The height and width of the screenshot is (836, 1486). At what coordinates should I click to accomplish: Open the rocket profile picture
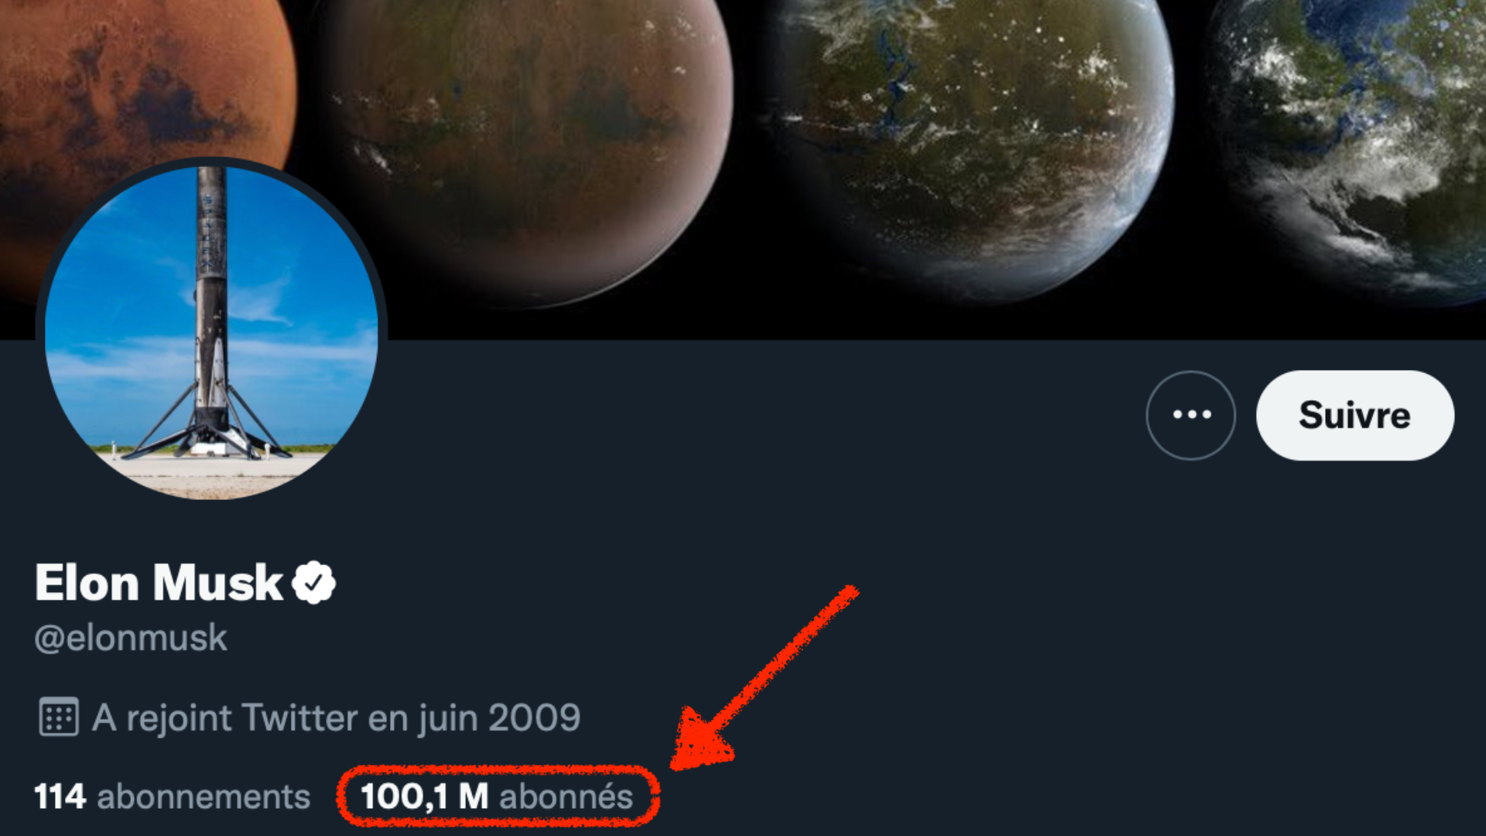coord(211,329)
